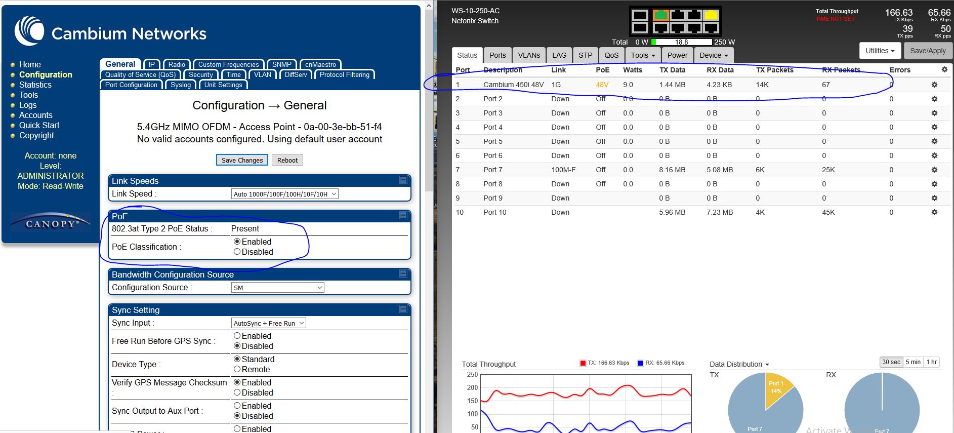Collapse the PoE section panel

pyautogui.click(x=403, y=216)
